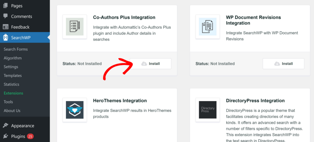View the Statistics submenu page

pyautogui.click(x=11, y=84)
